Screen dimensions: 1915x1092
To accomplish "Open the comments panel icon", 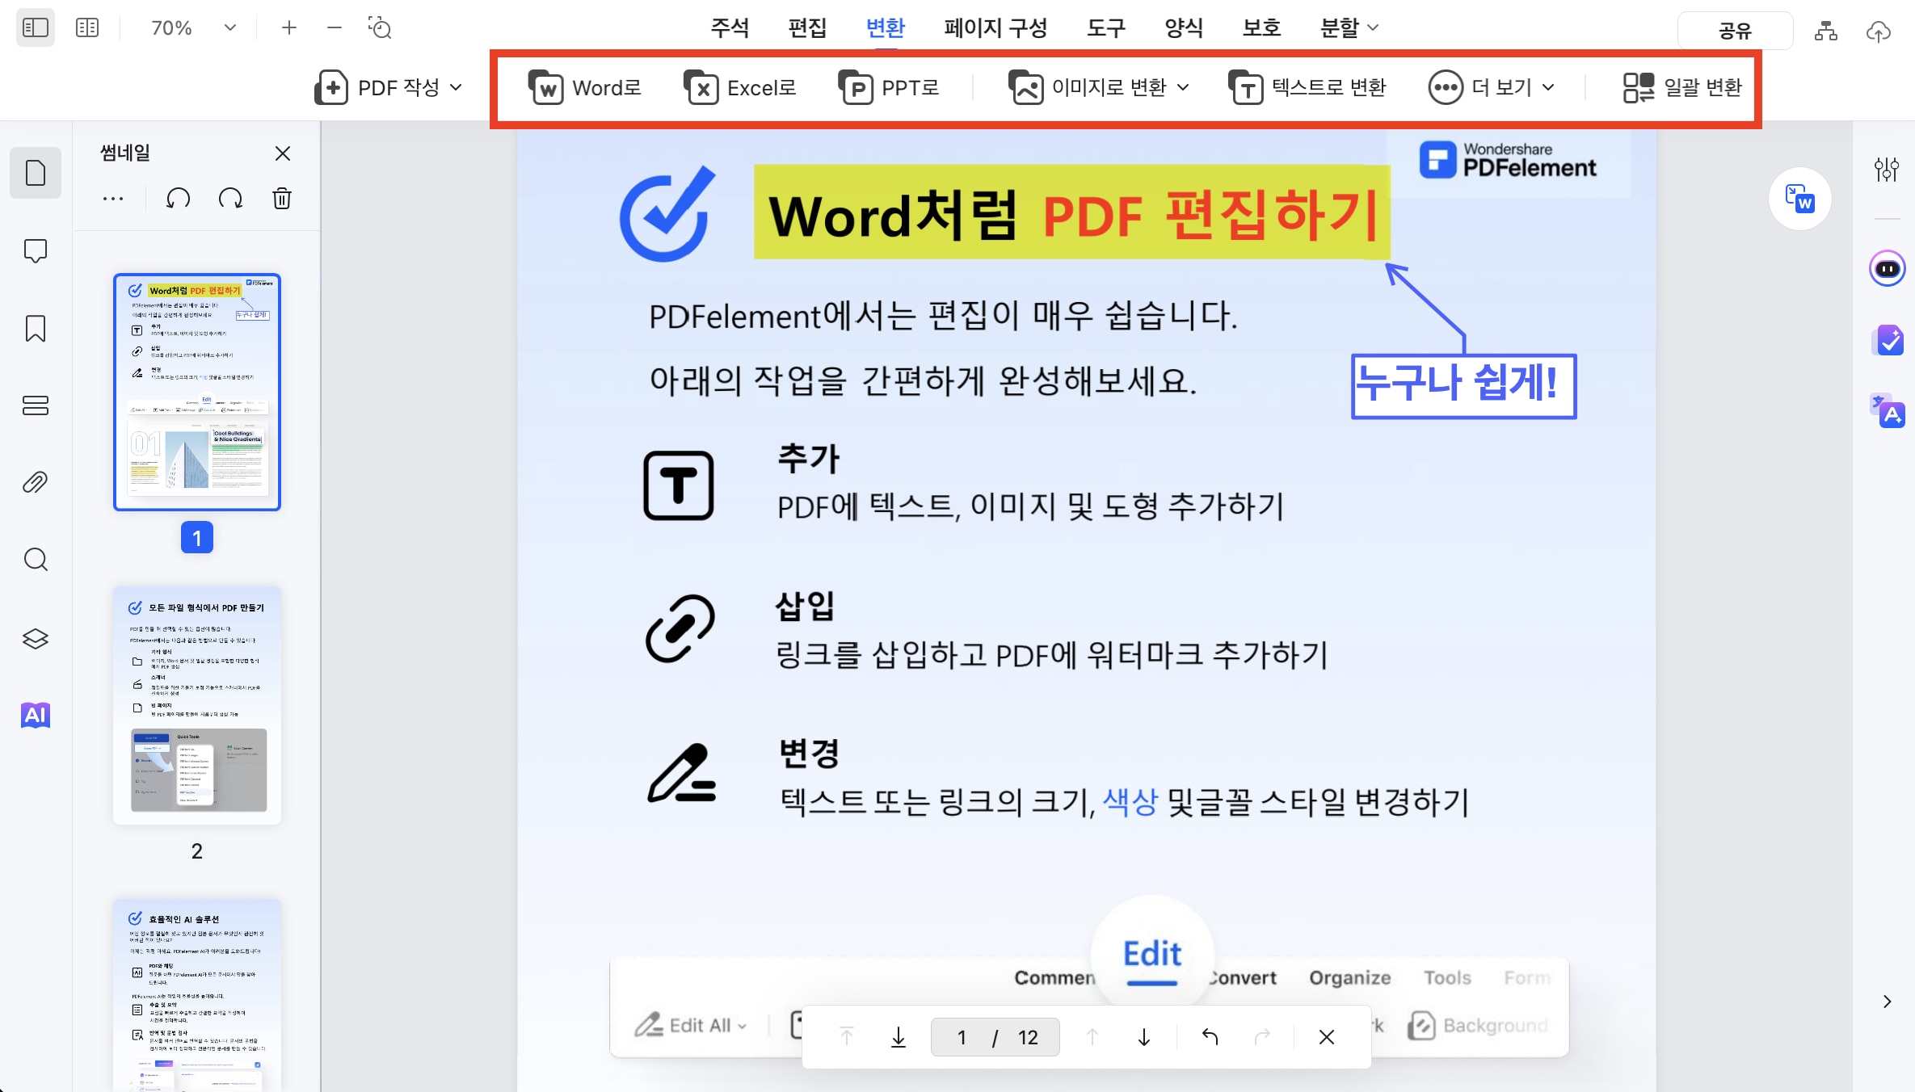I will point(36,251).
